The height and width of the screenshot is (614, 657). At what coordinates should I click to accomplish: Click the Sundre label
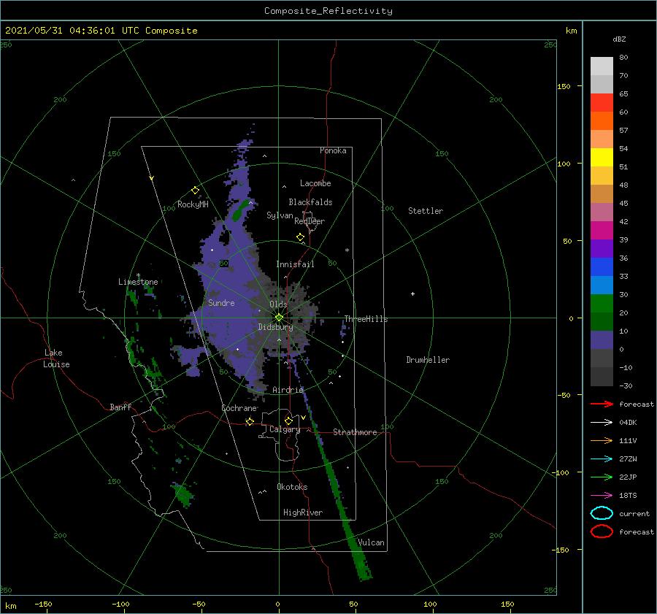point(221,302)
